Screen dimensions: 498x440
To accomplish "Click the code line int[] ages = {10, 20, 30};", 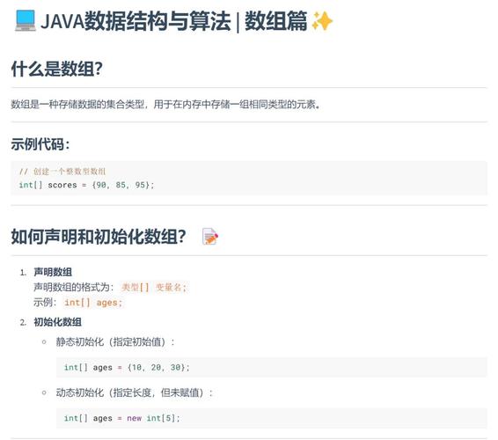I will 127,368.
